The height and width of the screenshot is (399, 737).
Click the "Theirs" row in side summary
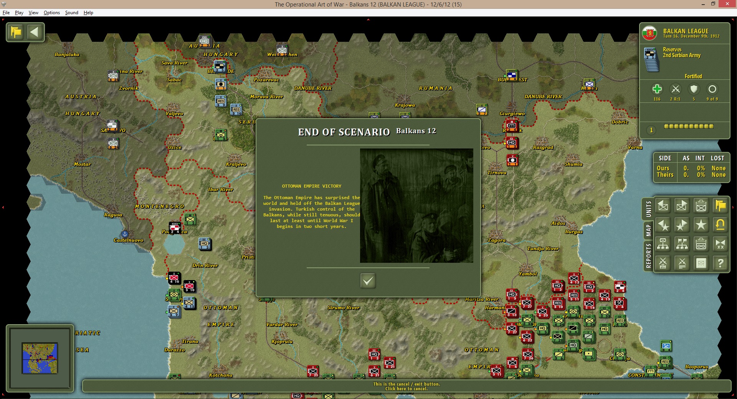(x=691, y=175)
